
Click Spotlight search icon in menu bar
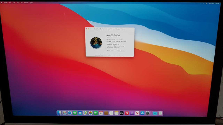tap(204, 3)
